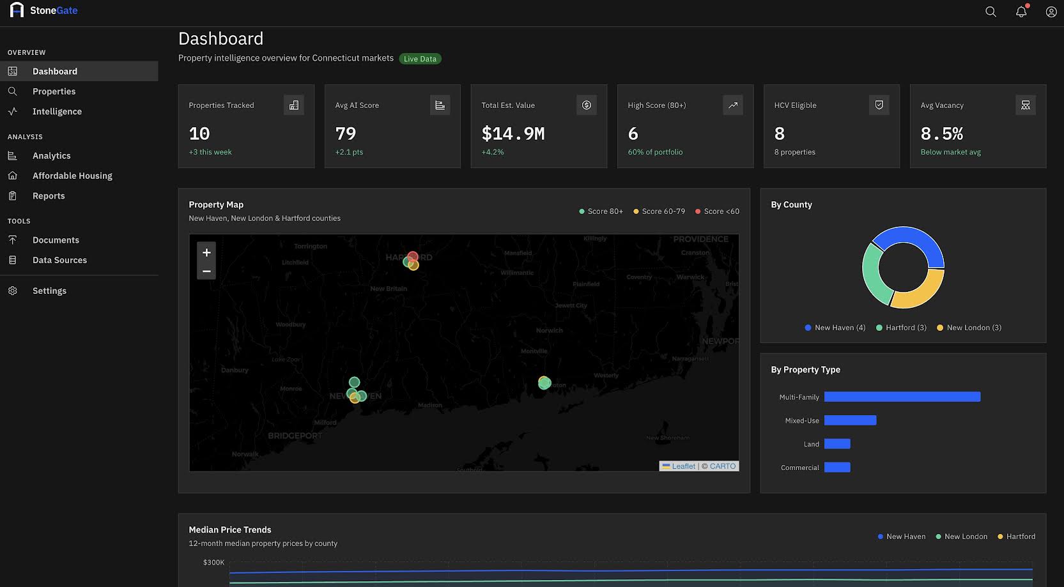Open Settings from the sidebar
This screenshot has height=587, width=1064.
click(x=79, y=291)
